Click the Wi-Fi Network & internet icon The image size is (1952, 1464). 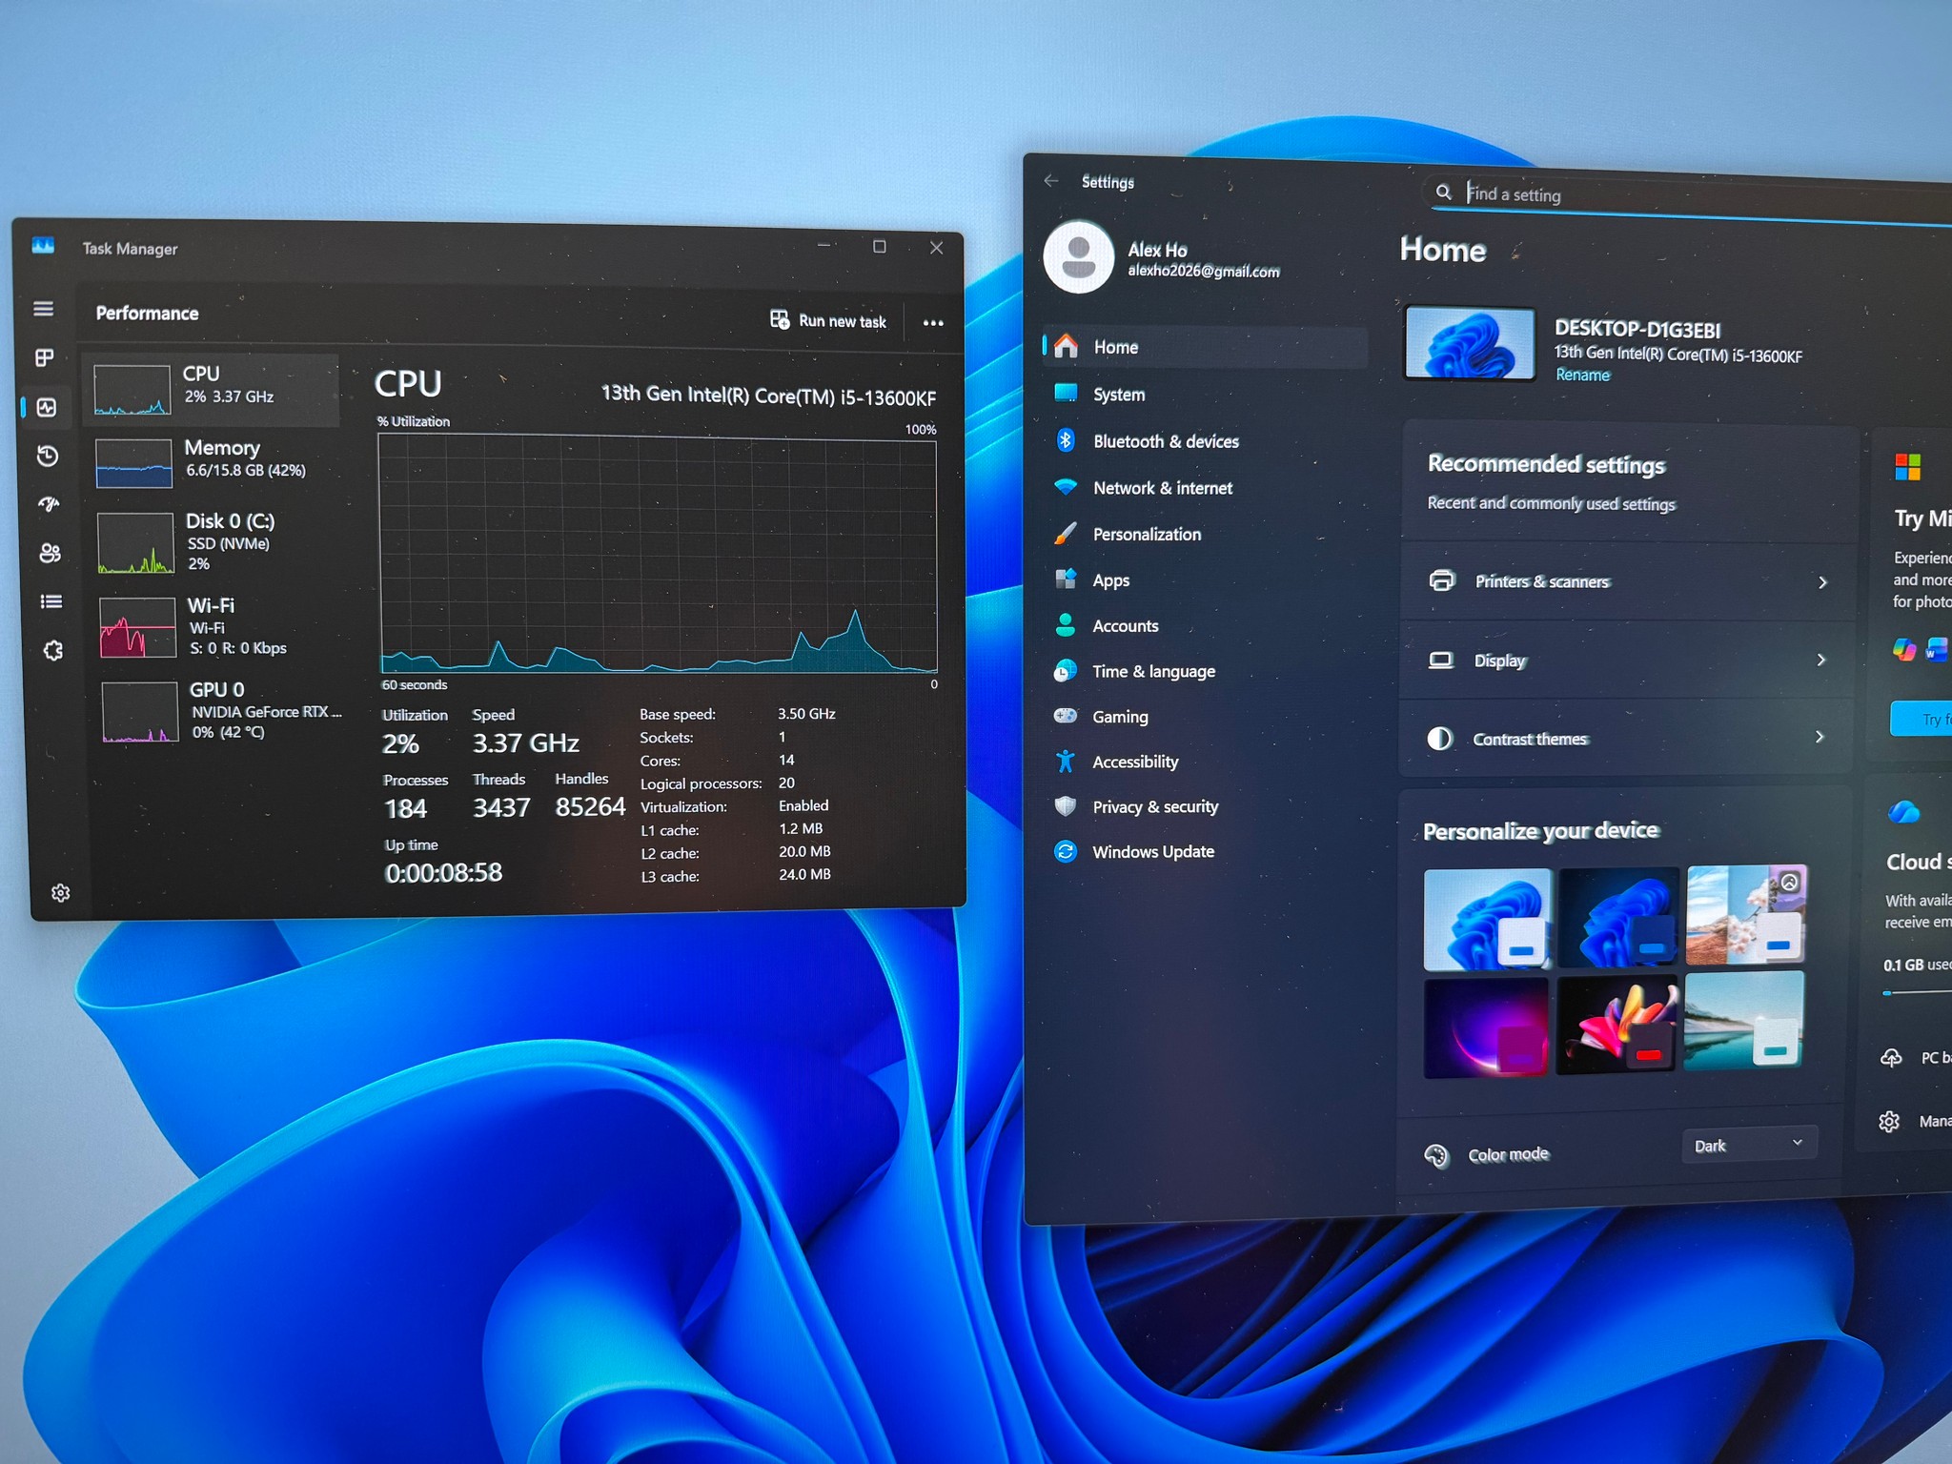pyautogui.click(x=1066, y=486)
